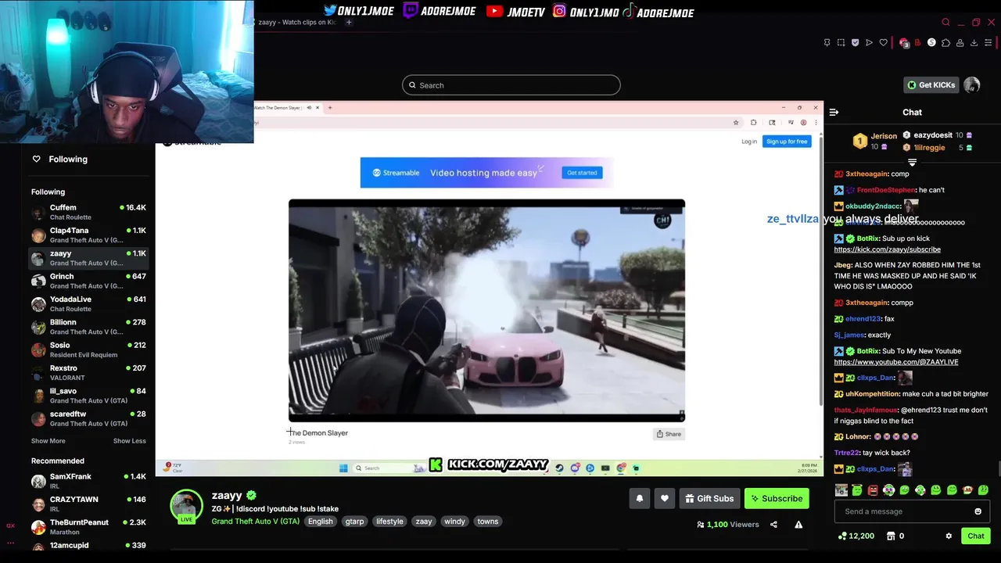Select the towns tag
1001x563 pixels.
[x=488, y=522]
